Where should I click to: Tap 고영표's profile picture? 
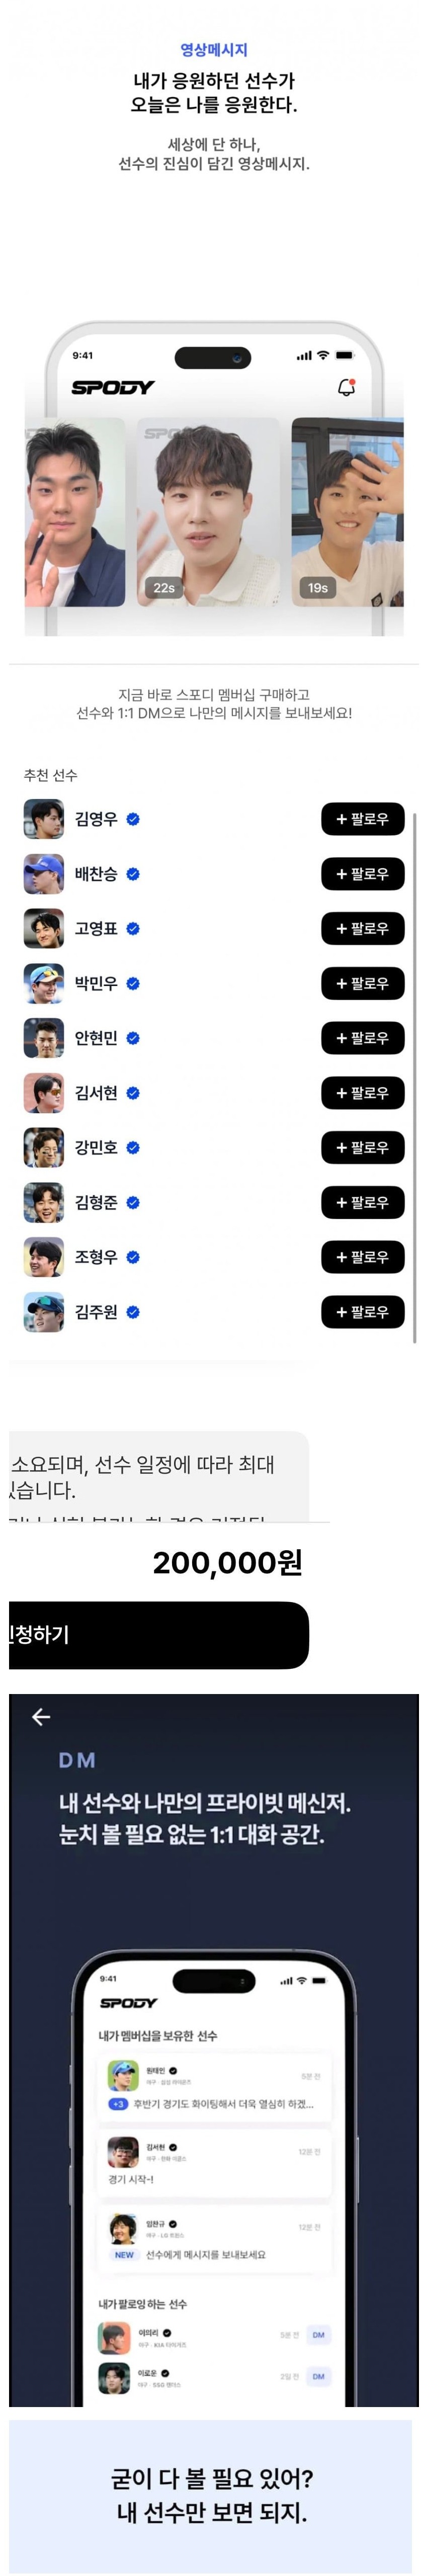[x=44, y=929]
